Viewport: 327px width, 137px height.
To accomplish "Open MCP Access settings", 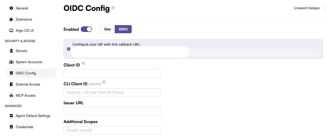I will click(31, 95).
